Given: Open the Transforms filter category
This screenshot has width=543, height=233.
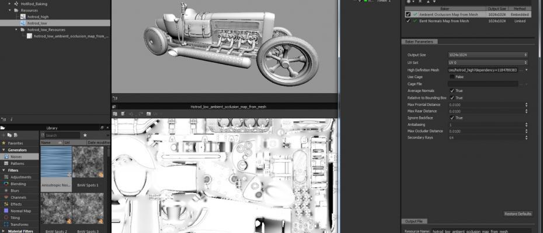Looking at the screenshot, I should click(x=6, y=224).
